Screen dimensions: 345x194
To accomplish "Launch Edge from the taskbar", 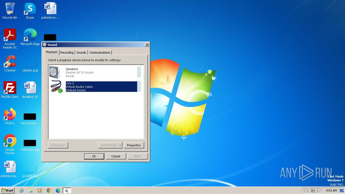I will coord(58,190).
